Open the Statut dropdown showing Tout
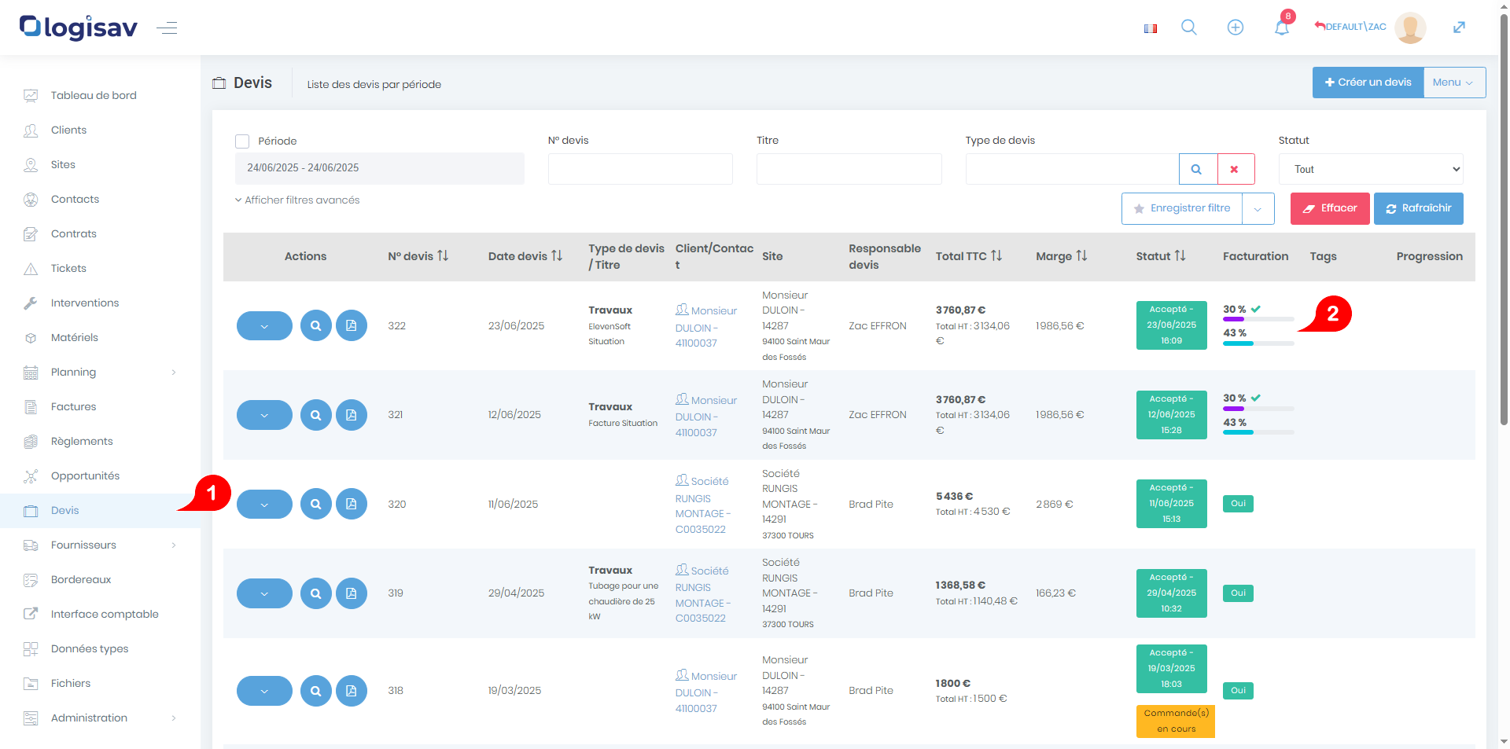 coord(1371,169)
